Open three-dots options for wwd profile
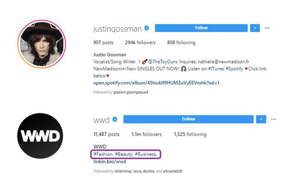287x190 pixels. pyautogui.click(x=274, y=119)
